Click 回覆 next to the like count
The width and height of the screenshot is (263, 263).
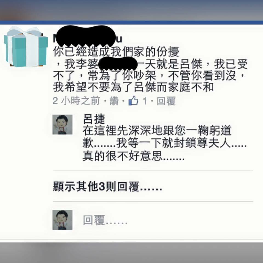[x=166, y=101]
